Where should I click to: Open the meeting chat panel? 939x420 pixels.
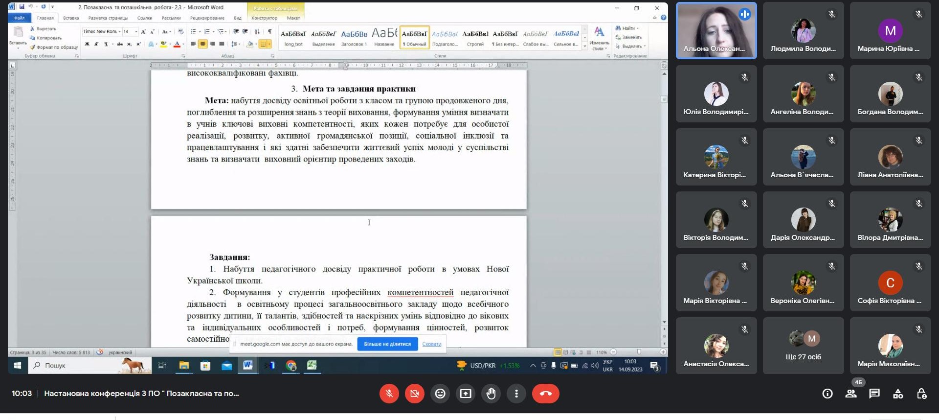coord(874,394)
